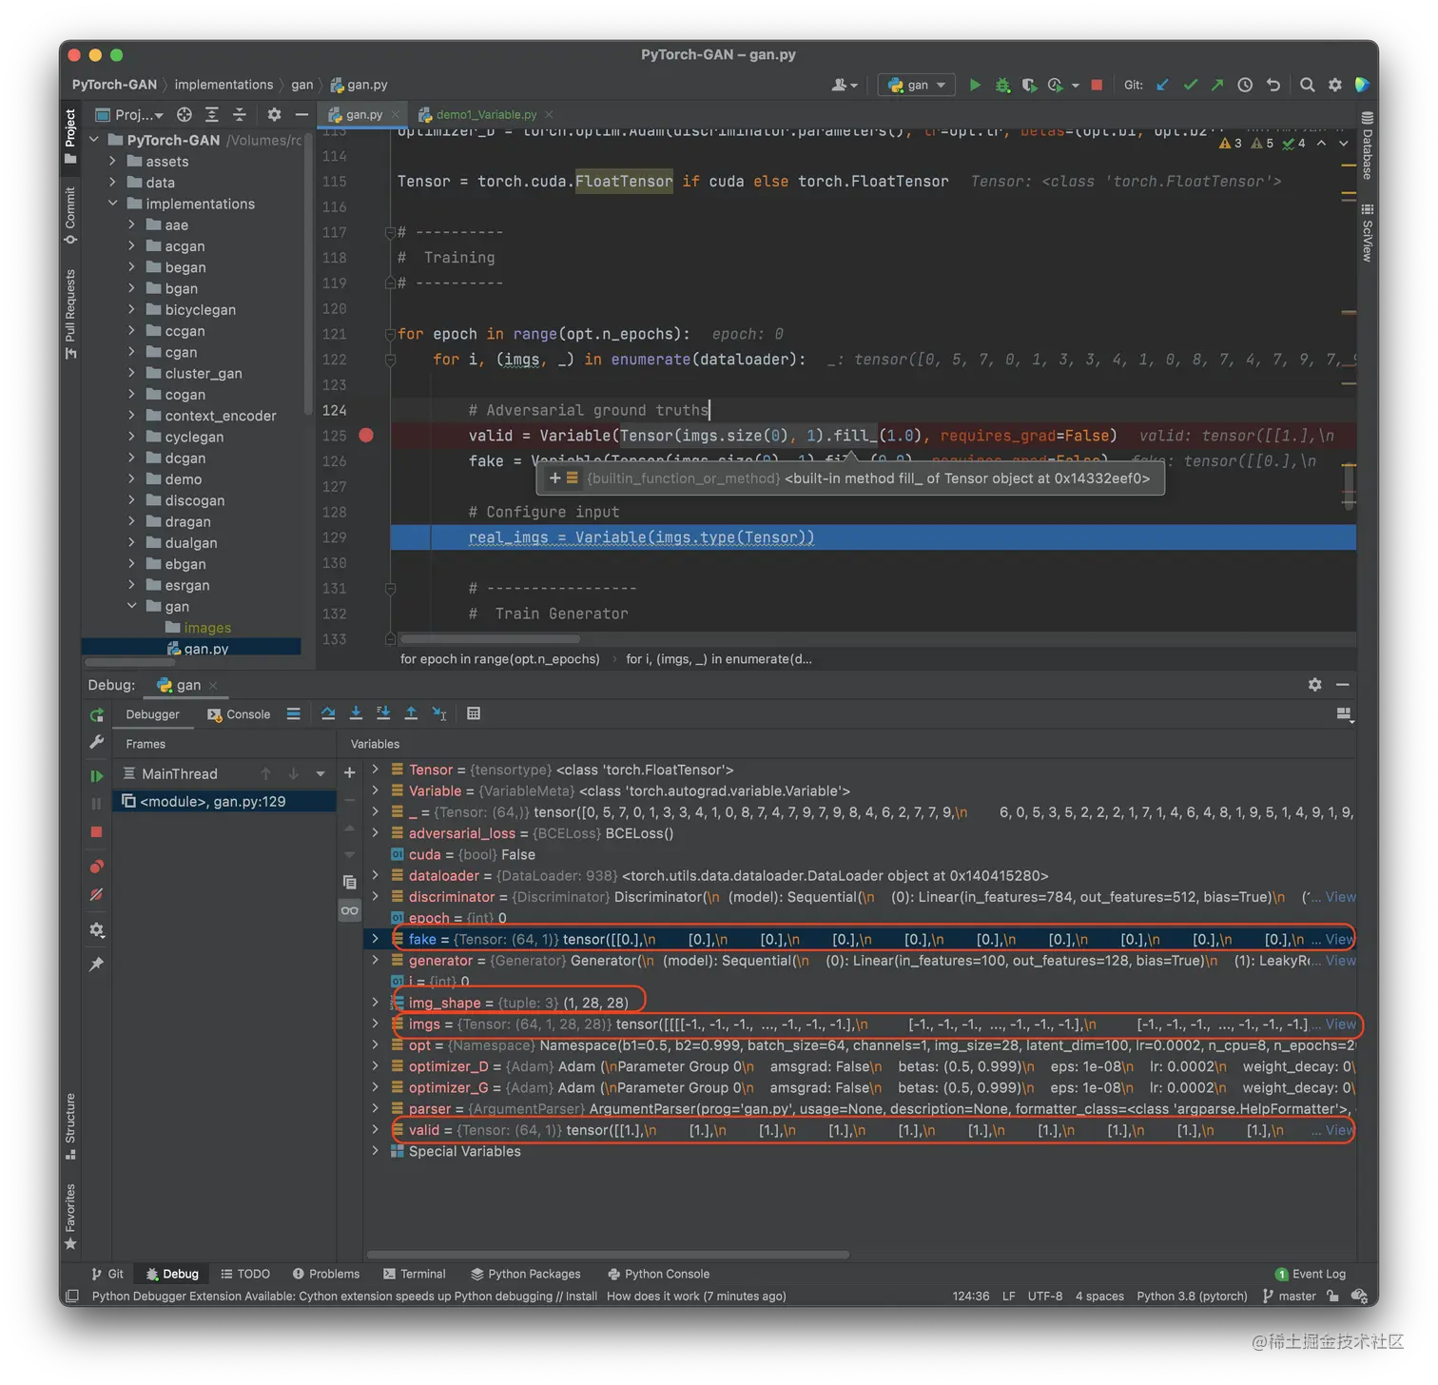This screenshot has height=1385, width=1438.
Task: Copy variable value icon in the Variables panel
Action: point(350,882)
